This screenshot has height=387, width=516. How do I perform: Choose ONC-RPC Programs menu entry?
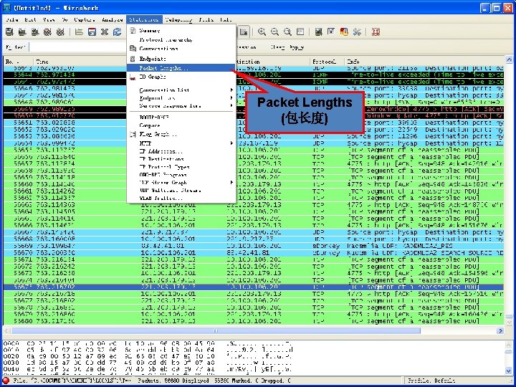click(181, 175)
